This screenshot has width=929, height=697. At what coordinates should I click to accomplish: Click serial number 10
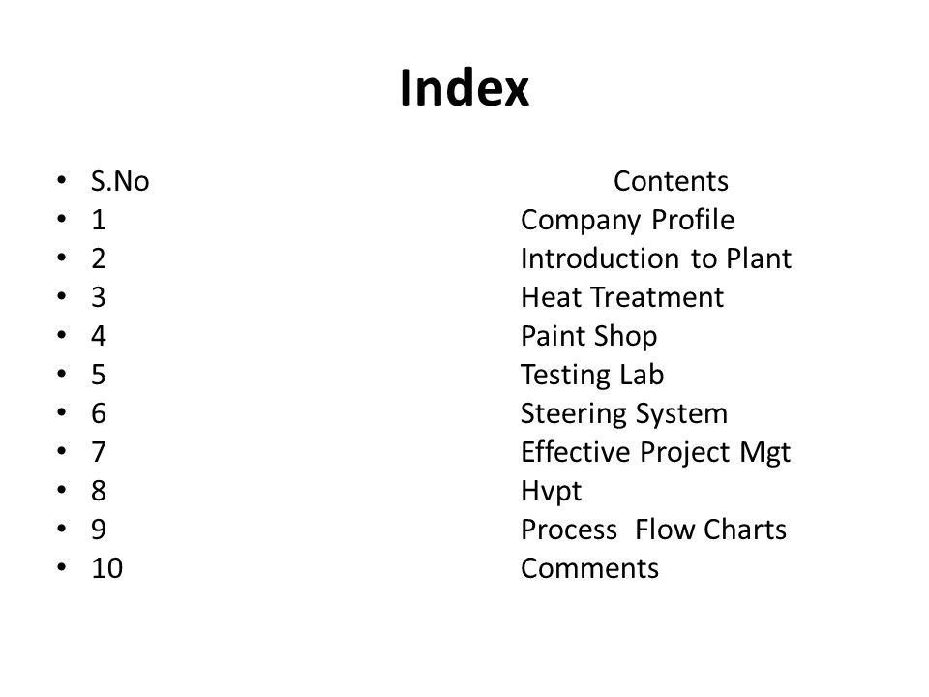coord(106,568)
